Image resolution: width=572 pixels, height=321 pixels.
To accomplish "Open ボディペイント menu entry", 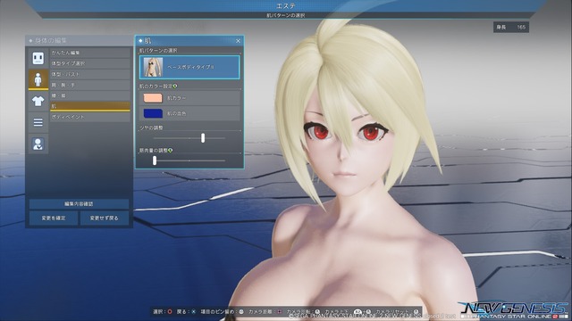I will 90,117.
